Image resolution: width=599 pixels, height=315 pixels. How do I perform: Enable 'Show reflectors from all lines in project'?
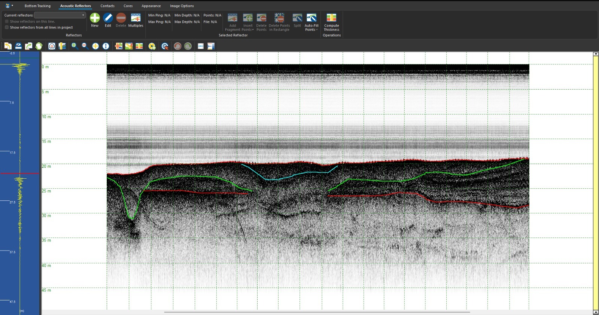(x=7, y=27)
